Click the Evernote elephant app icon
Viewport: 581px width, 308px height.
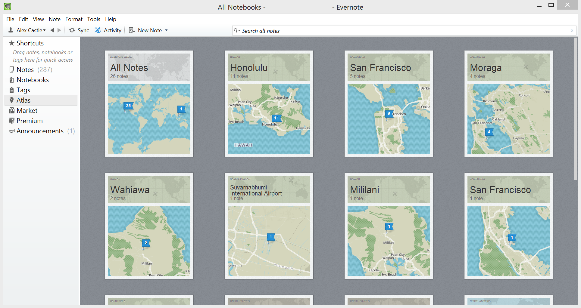(8, 6)
